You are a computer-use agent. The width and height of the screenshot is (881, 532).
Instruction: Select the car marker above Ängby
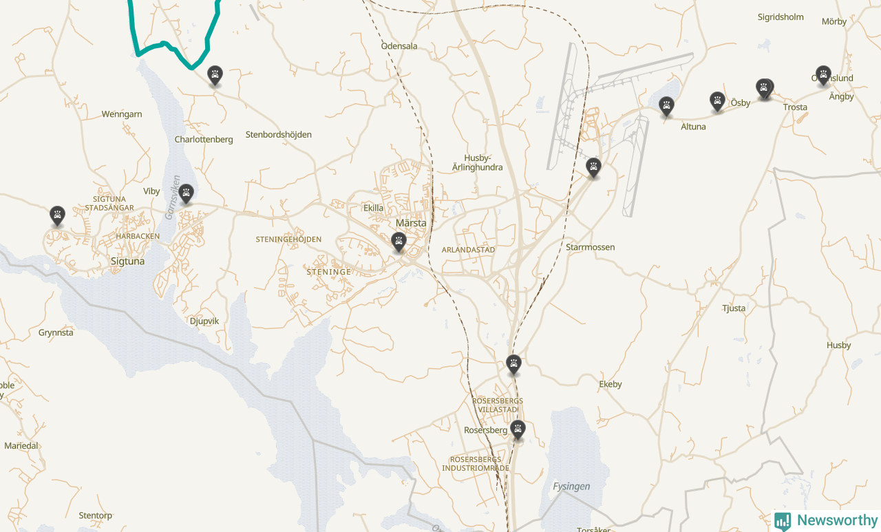823,74
